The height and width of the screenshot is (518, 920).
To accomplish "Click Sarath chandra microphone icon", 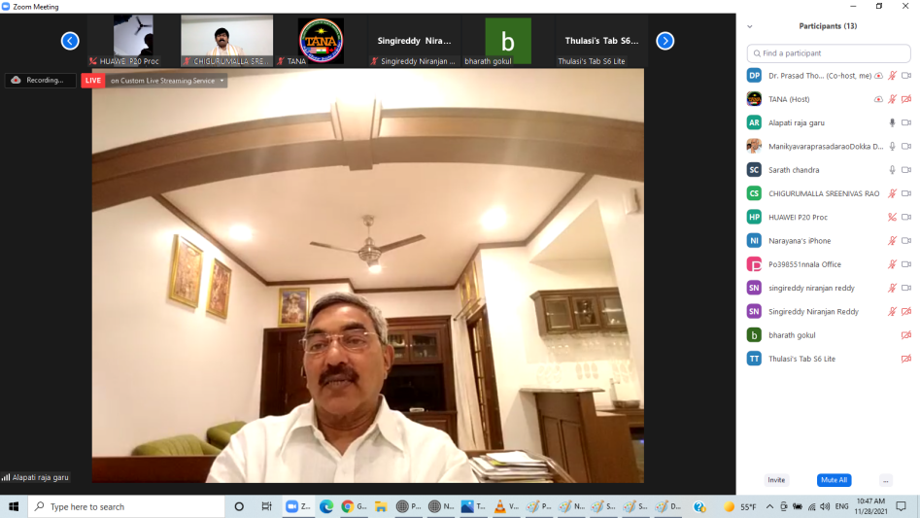I will click(x=893, y=170).
